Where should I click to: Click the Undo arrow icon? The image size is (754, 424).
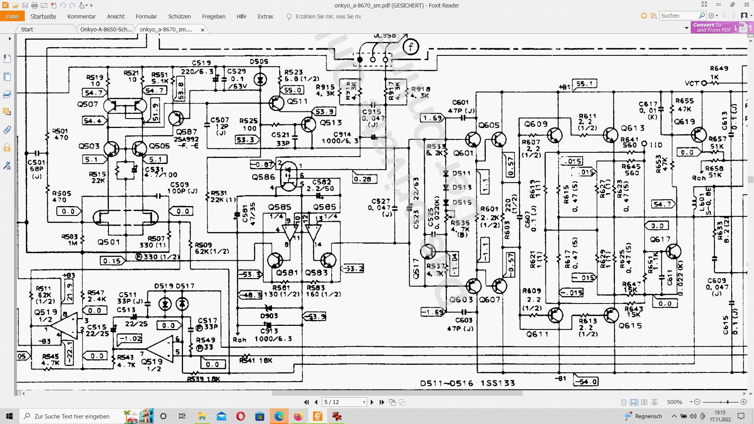click(63, 5)
